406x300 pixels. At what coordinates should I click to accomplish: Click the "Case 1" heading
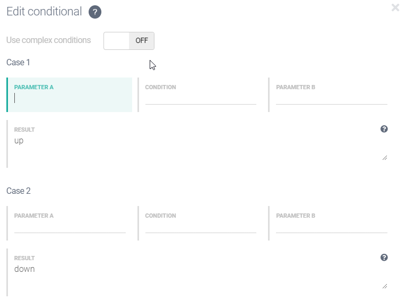pos(19,63)
